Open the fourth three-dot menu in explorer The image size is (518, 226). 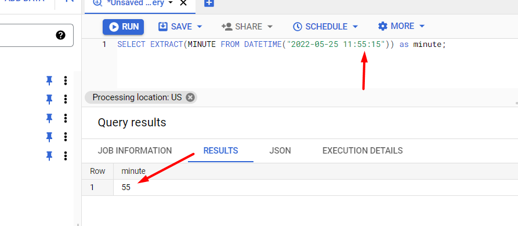click(x=66, y=137)
